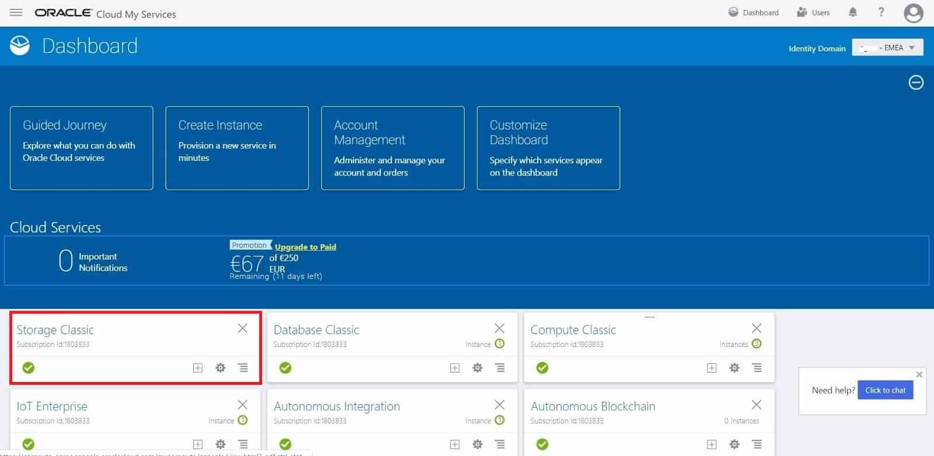
Task: Click the Promotion badge
Action: [x=250, y=245]
